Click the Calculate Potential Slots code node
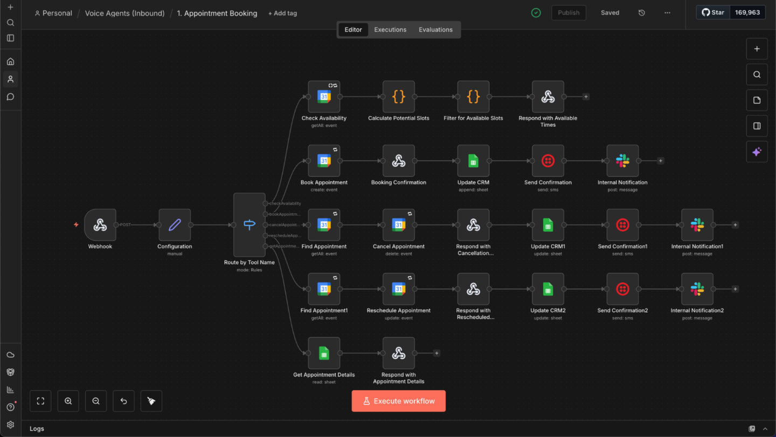 point(399,97)
